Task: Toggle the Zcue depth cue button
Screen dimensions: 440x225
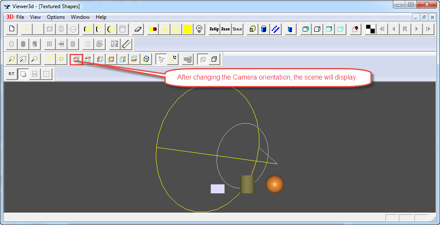Action: [225, 29]
